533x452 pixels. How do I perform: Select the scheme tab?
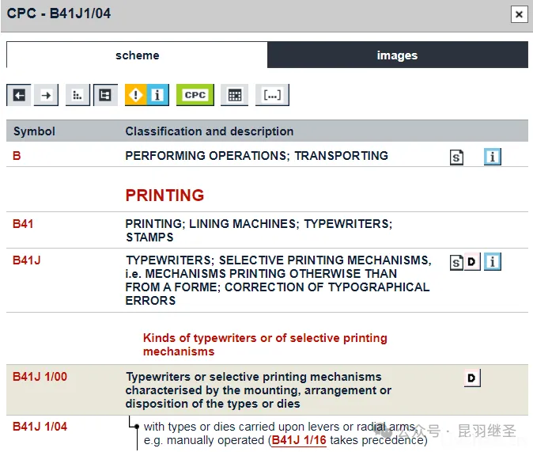tap(137, 55)
